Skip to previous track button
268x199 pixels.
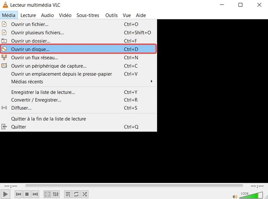tap(18, 194)
